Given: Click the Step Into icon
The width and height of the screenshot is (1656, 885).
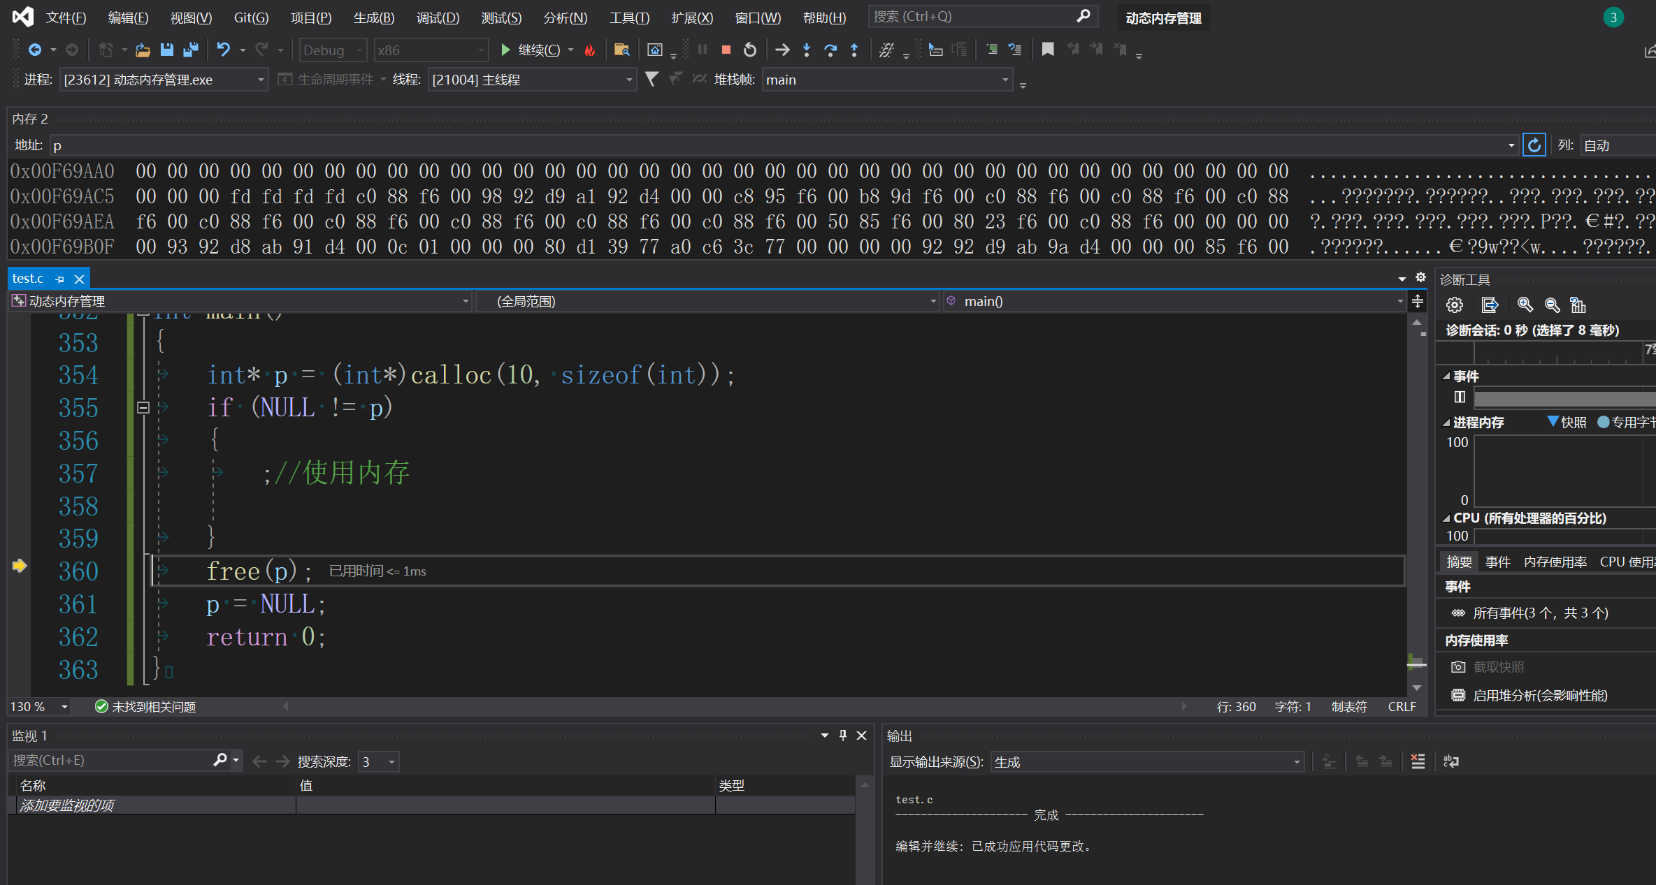Looking at the screenshot, I should pos(807,50).
